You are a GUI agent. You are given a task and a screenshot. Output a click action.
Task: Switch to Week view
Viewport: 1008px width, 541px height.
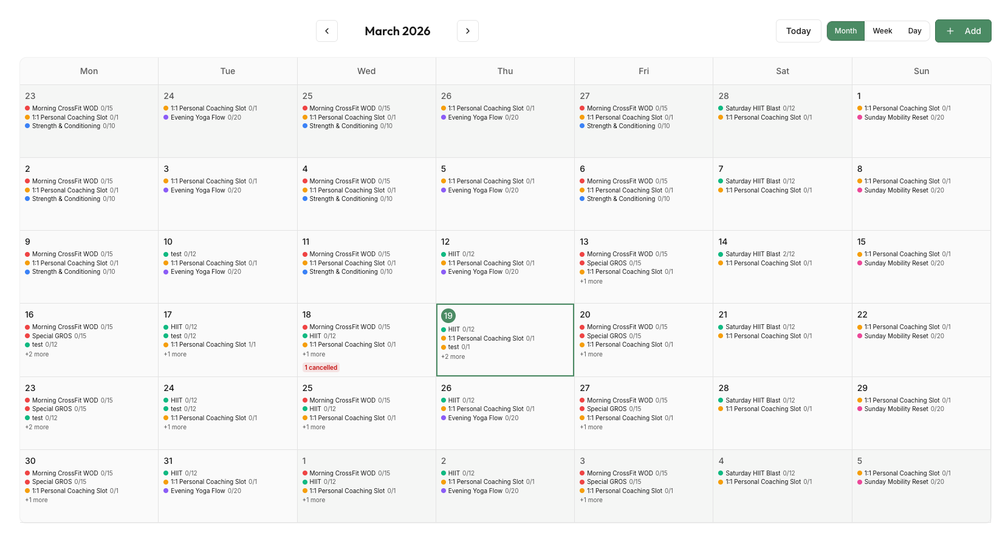tap(882, 31)
